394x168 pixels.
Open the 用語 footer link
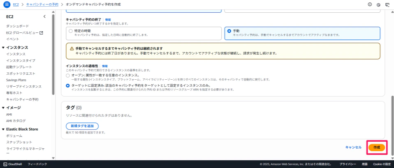point(365,164)
